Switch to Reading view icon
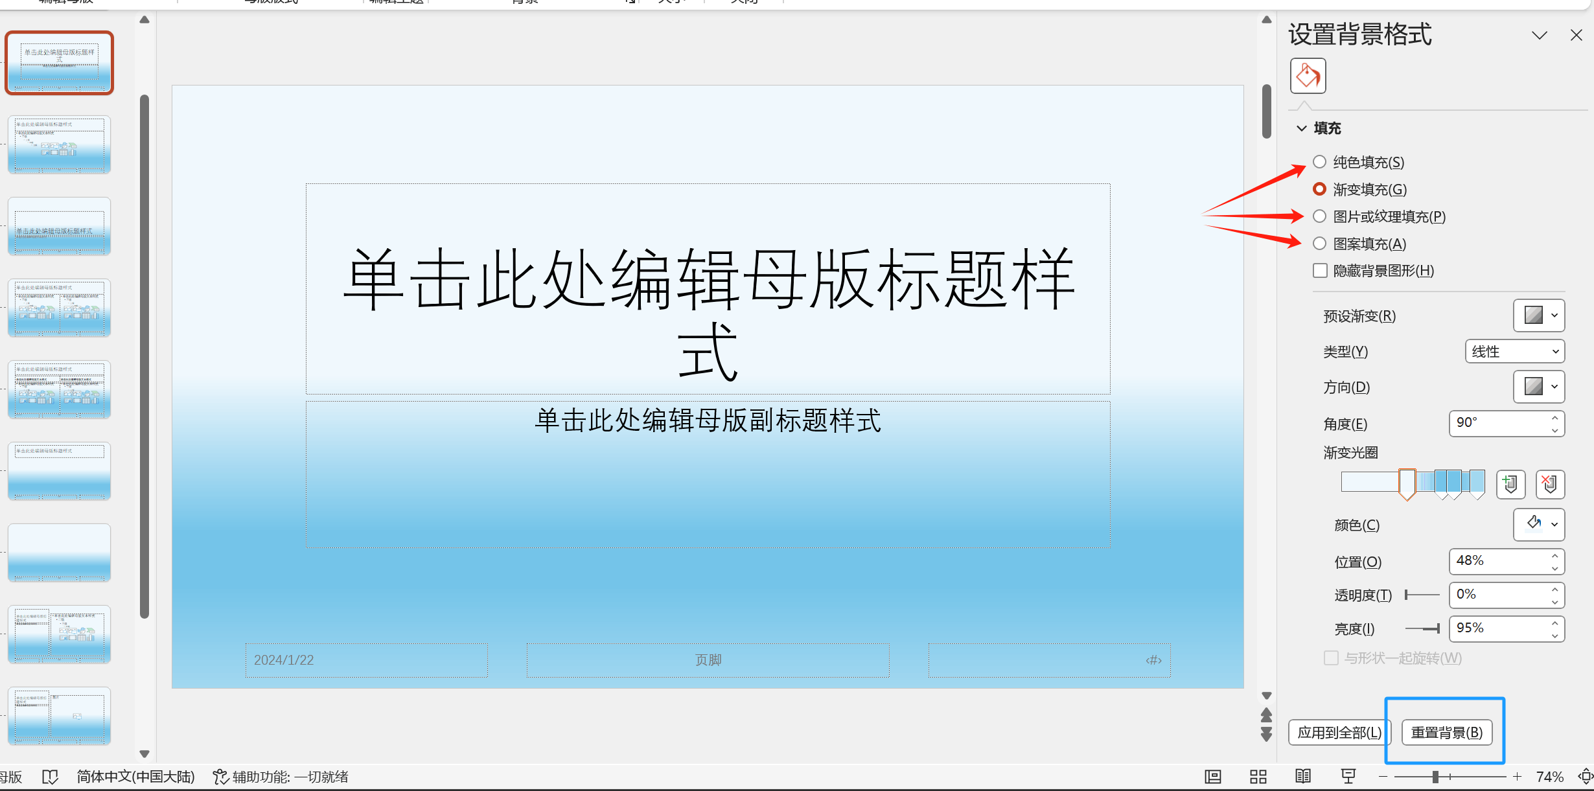 pos(1303,776)
